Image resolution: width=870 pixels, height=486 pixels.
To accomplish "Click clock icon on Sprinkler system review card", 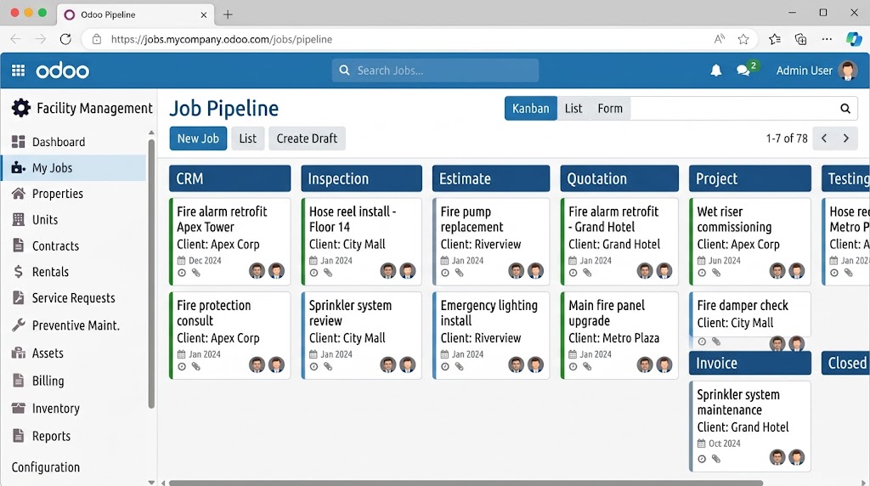I will point(314,366).
